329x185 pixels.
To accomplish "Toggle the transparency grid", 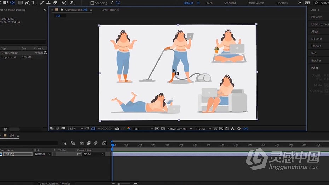I will 163,128.
